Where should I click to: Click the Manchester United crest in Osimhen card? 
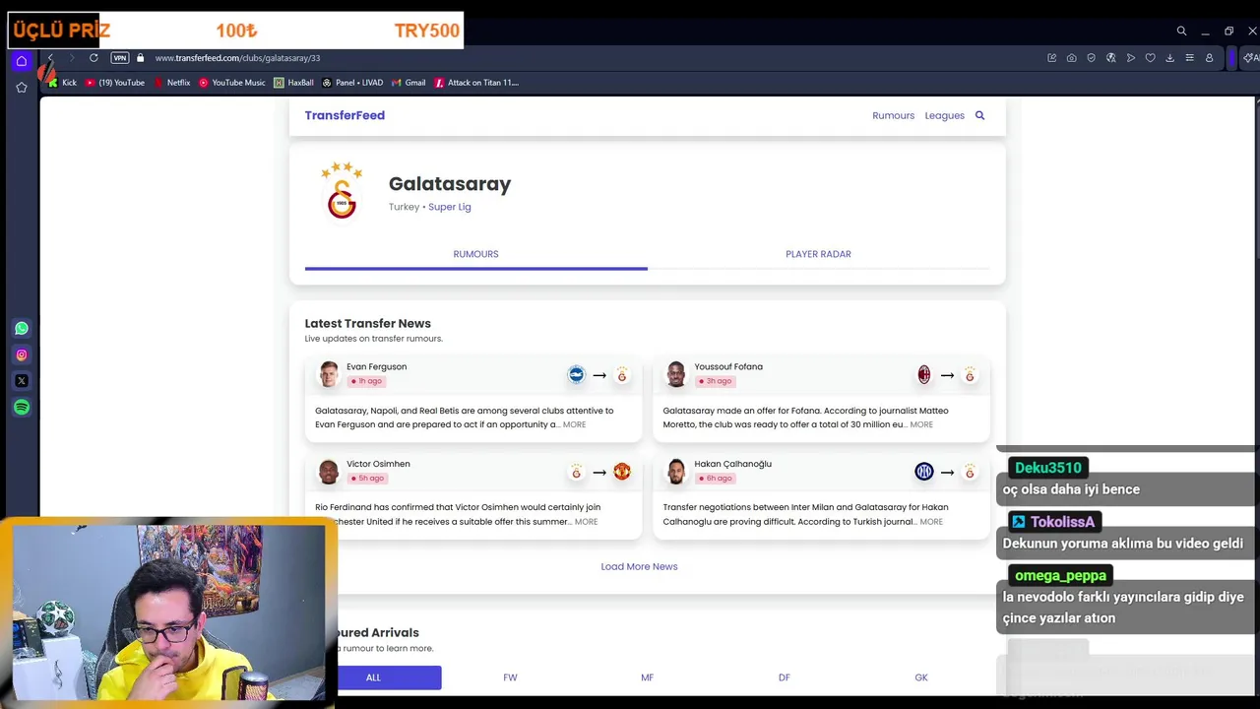pyautogui.click(x=622, y=472)
